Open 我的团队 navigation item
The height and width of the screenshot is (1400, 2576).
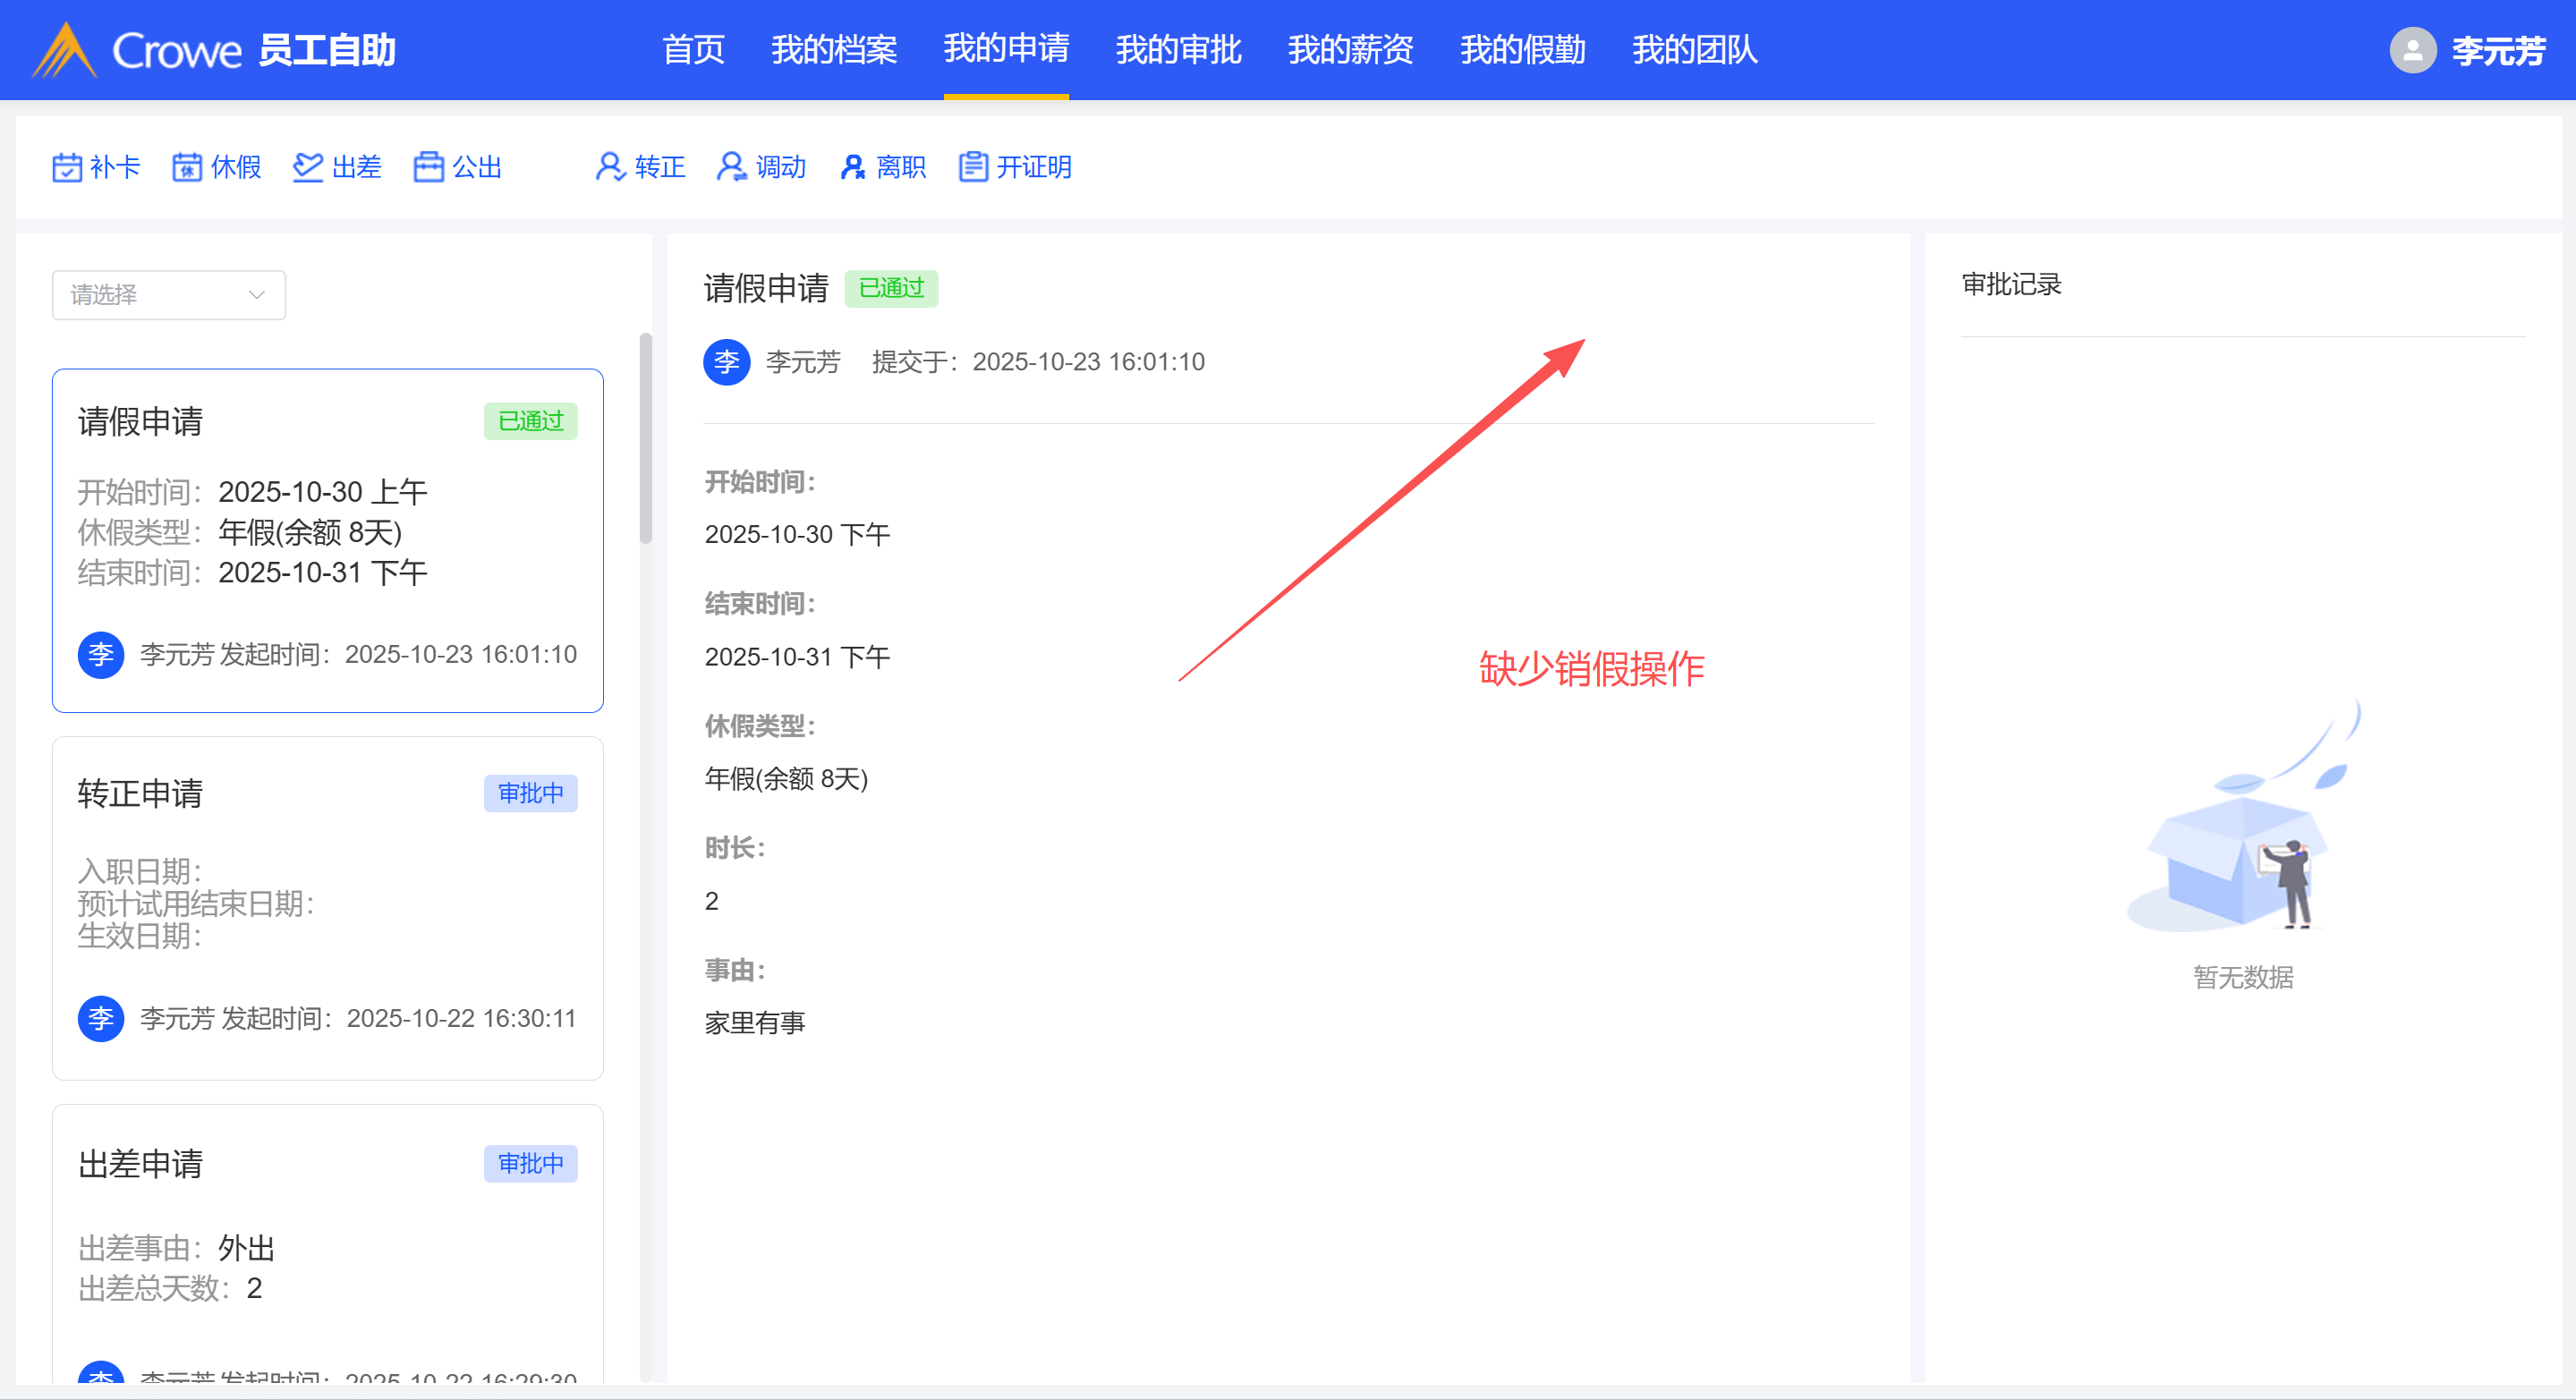[x=1694, y=50]
